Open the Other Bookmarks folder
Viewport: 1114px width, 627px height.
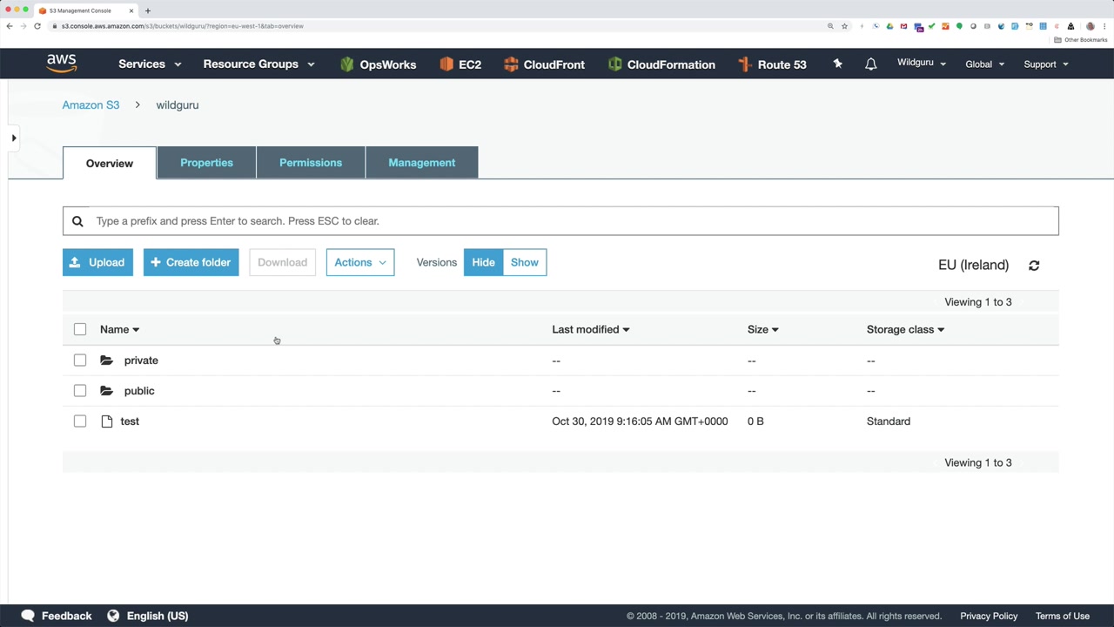point(1081,40)
